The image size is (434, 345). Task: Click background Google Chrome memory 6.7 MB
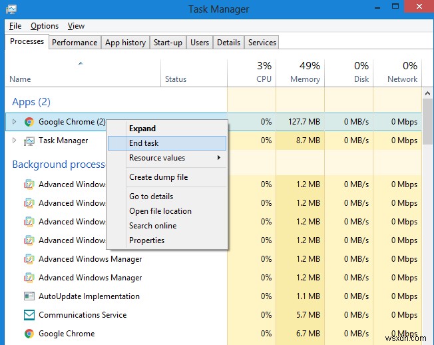(308, 334)
